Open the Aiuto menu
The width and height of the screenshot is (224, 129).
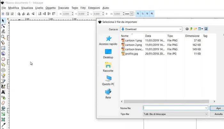point(106,8)
